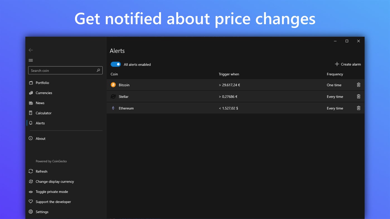Delete the Stellar alert using its trash icon
Image resolution: width=390 pixels, height=219 pixels.
(x=358, y=96)
